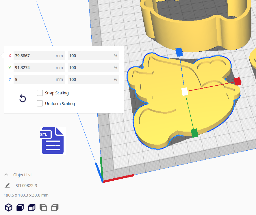Click the reset scale arrow icon
Viewport: 256px width, 215px height.
pyautogui.click(x=23, y=98)
